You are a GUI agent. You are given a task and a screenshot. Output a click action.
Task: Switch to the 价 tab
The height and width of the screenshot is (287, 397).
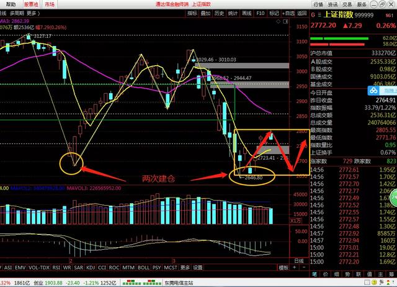[x=325, y=275]
